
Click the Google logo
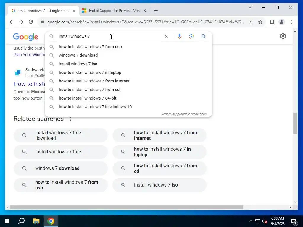click(x=25, y=37)
